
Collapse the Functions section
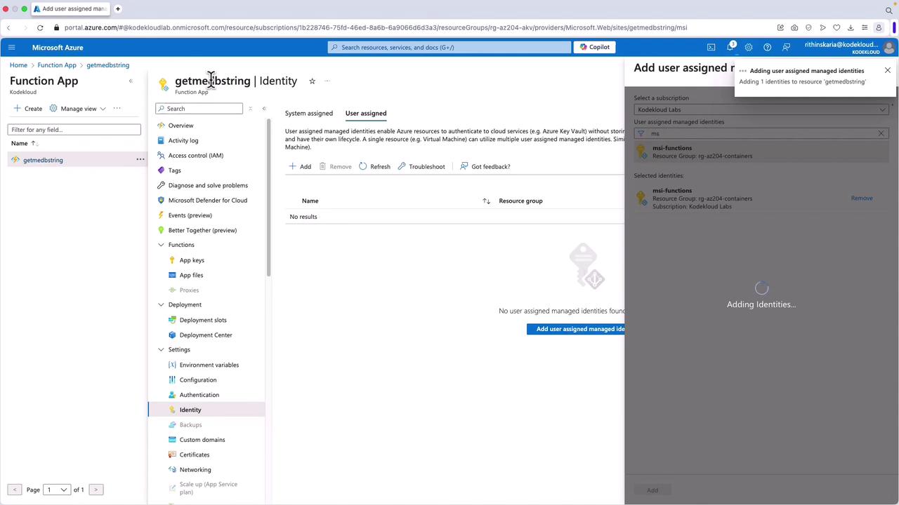(161, 245)
